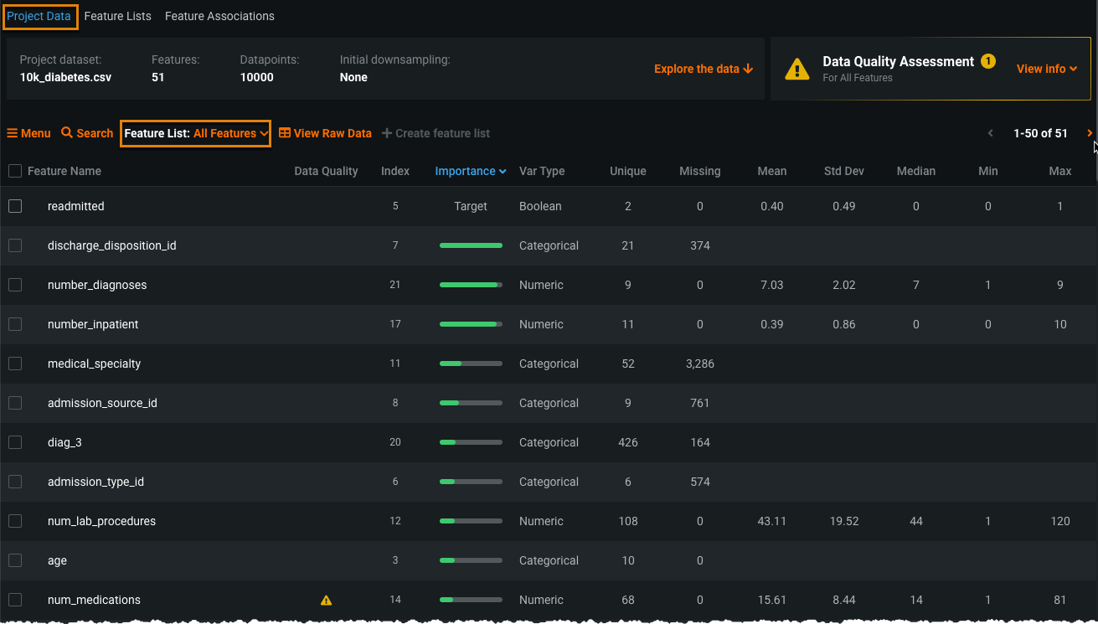The height and width of the screenshot is (624, 1098).
Task: Click the discharge_disposition_id importance bar
Action: click(471, 245)
